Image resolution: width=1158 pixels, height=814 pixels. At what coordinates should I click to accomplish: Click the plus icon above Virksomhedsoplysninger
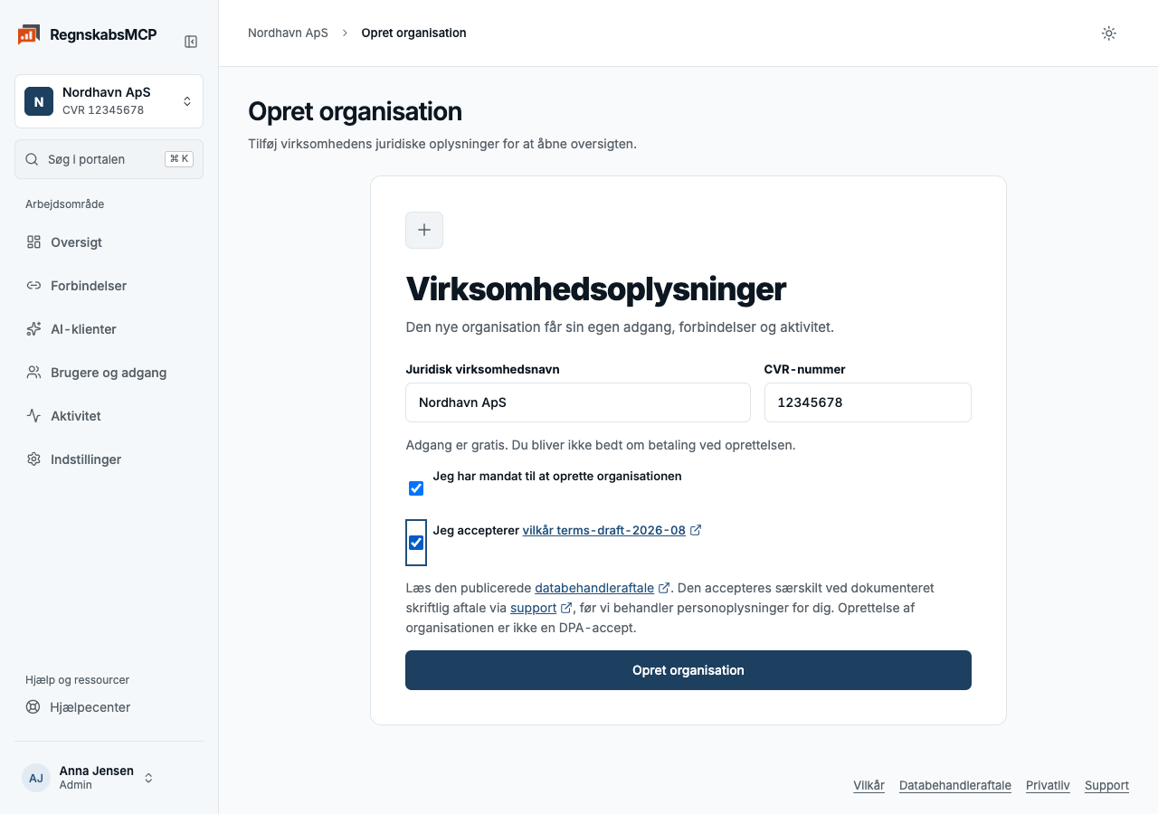tap(424, 230)
